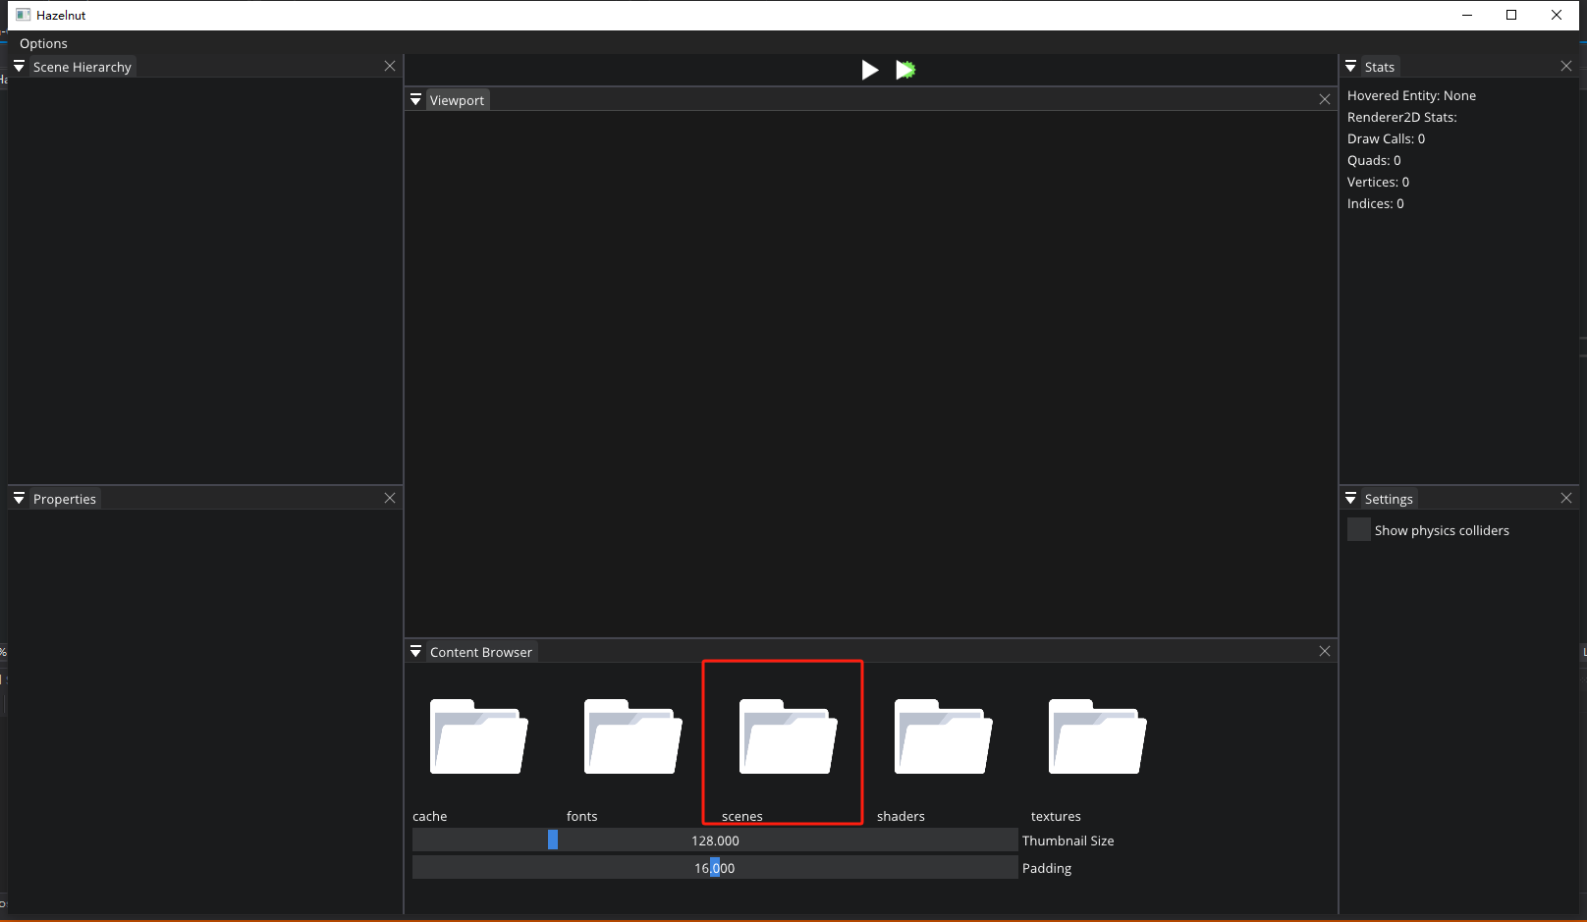Collapse the Viewport panel arrow
Screen dimensions: 1587x922
point(415,100)
